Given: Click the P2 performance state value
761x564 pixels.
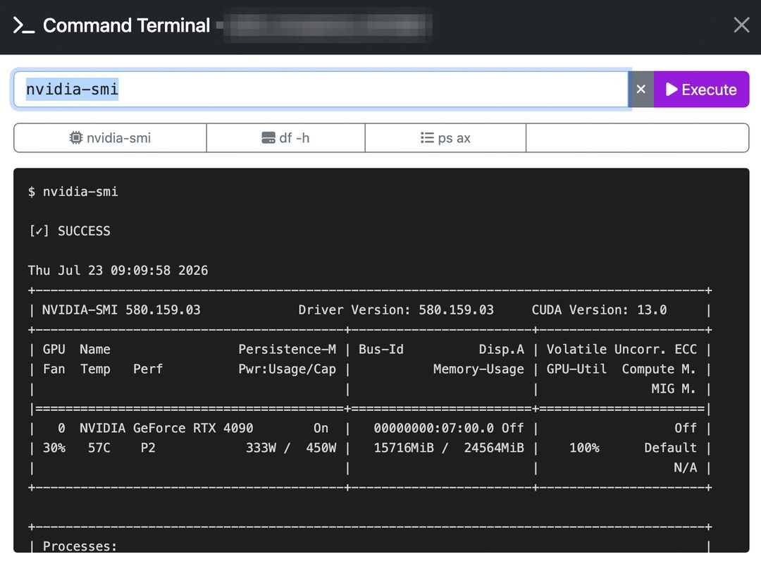Looking at the screenshot, I should pyautogui.click(x=148, y=448).
